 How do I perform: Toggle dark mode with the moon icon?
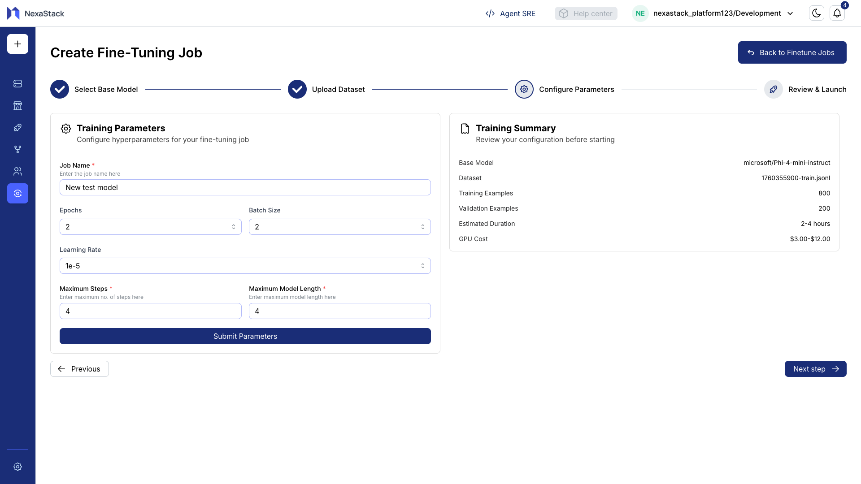[x=816, y=13]
